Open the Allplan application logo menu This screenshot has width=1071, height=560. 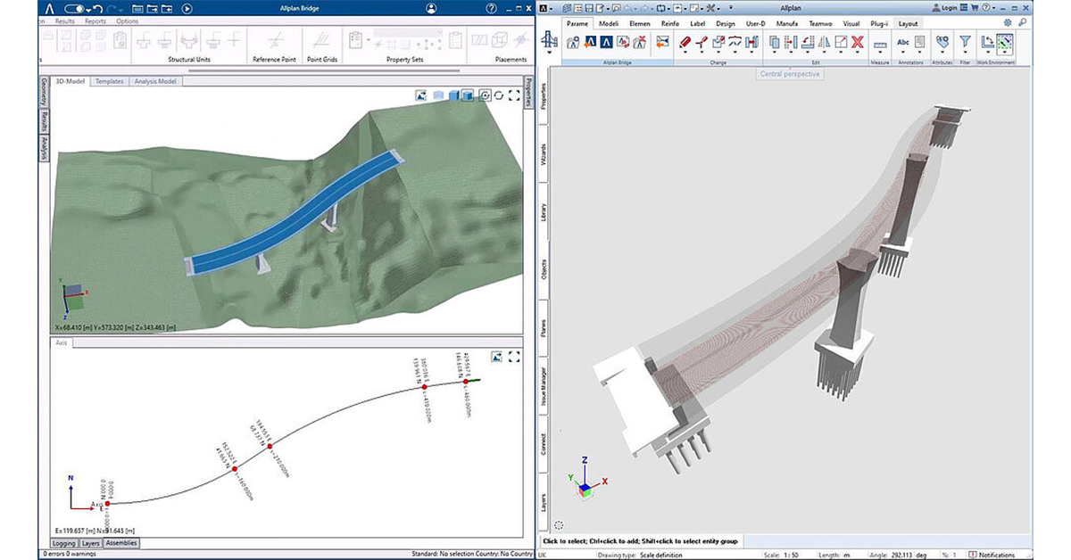[x=547, y=8]
